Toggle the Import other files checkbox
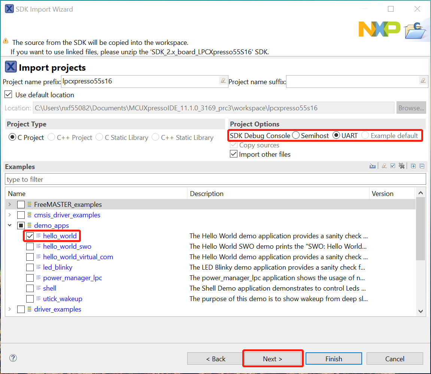This screenshot has width=431, height=374. coord(234,154)
